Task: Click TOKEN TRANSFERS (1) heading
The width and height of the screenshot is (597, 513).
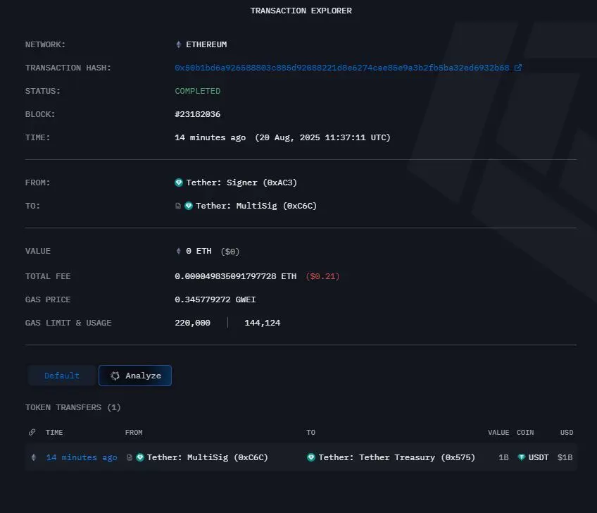Action: click(x=73, y=407)
